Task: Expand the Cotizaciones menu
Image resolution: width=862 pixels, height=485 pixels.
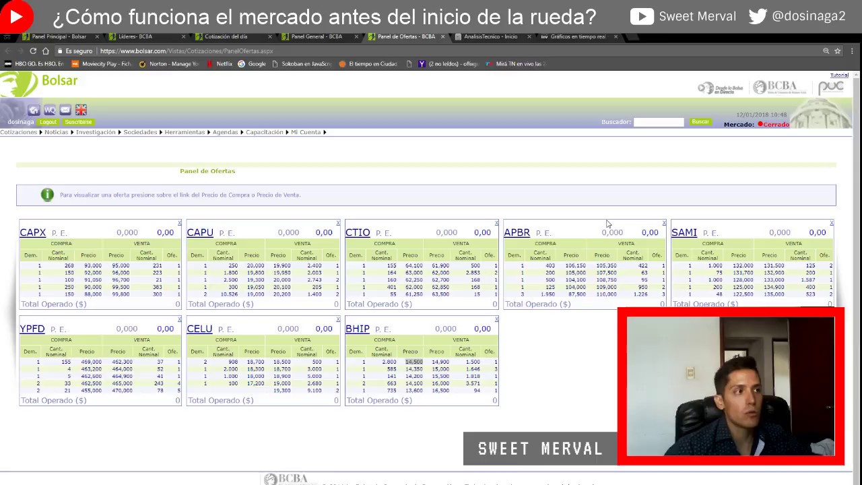Action: [x=20, y=132]
